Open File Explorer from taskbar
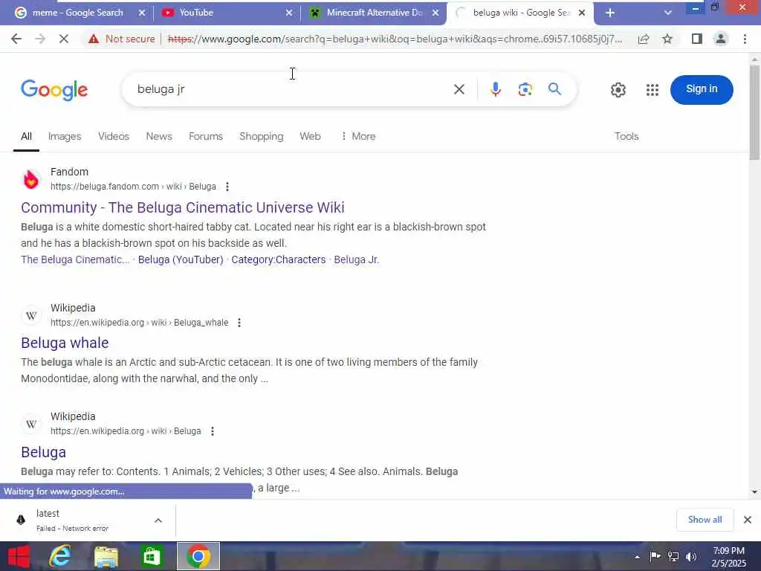Screen dimensions: 761x571 point(106,556)
